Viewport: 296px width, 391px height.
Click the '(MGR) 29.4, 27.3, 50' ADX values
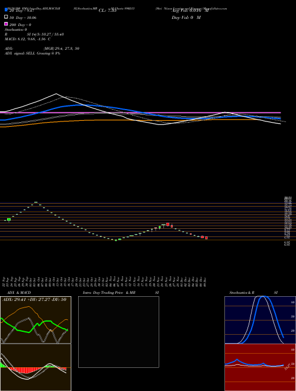62,49
